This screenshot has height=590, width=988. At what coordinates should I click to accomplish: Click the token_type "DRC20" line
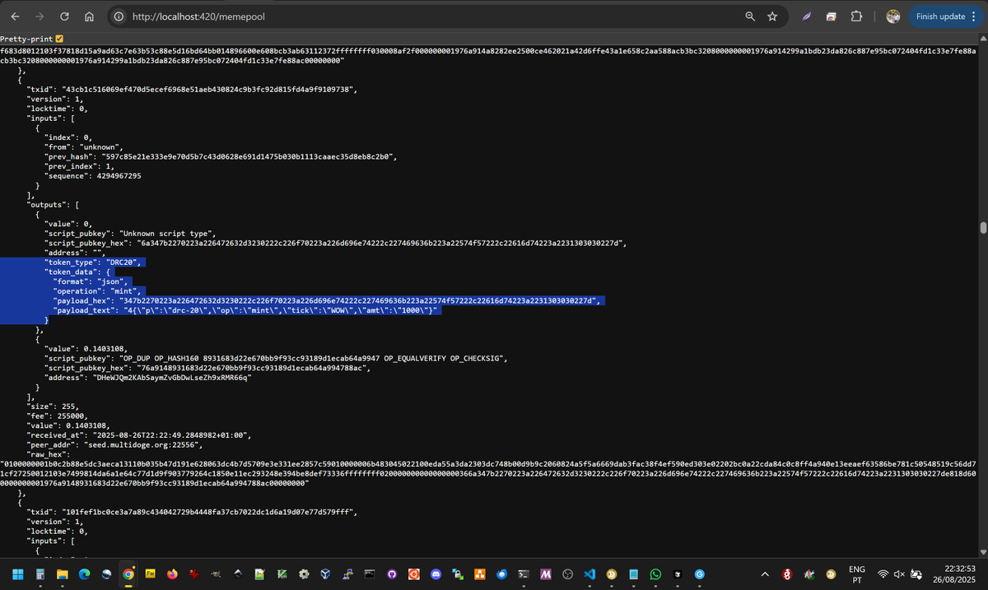pyautogui.click(x=94, y=262)
